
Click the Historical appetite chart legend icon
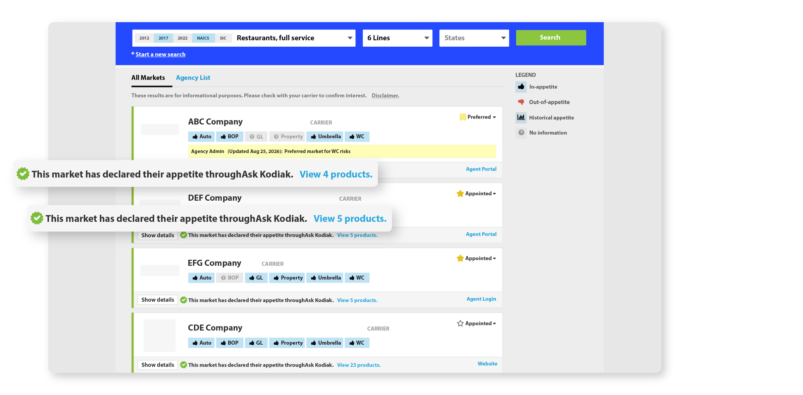(521, 117)
